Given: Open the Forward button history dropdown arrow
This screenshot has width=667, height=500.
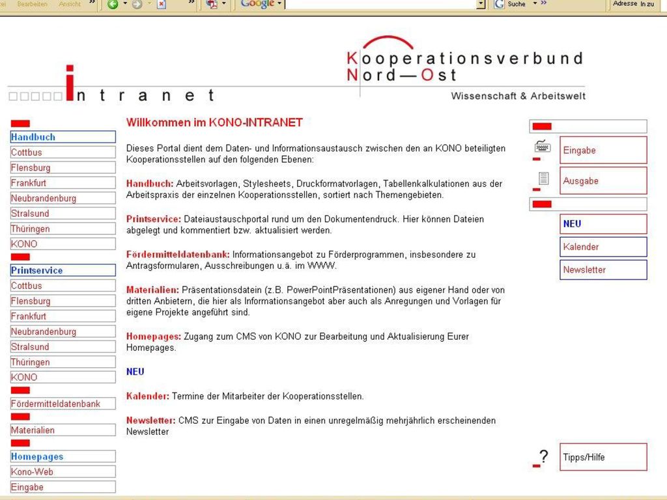Looking at the screenshot, I should (149, 4).
